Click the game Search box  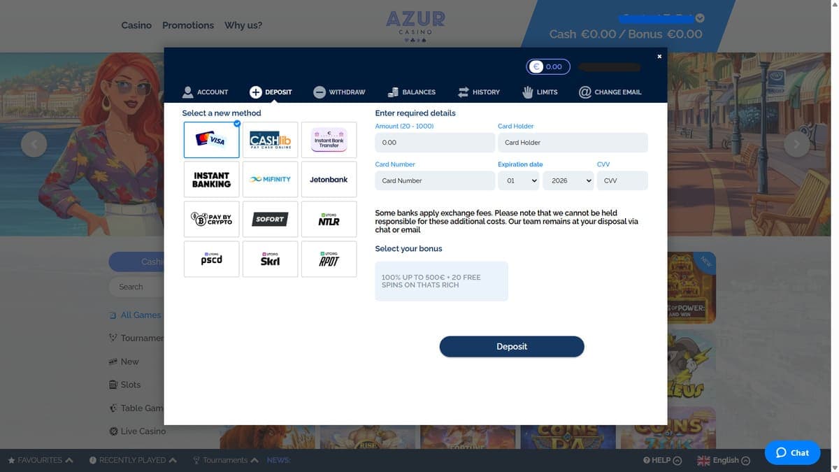coord(136,287)
